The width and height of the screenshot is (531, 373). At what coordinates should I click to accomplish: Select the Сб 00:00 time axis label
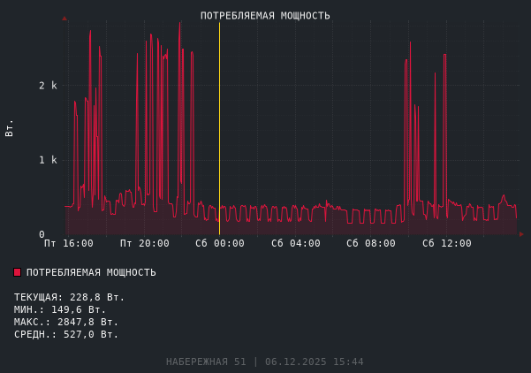220,243
